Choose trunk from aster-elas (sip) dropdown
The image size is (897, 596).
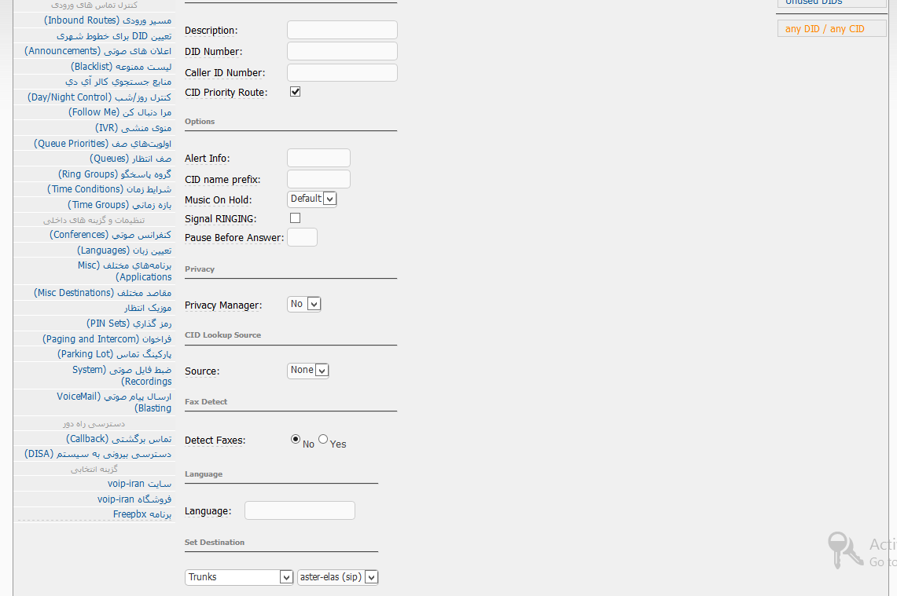(338, 577)
